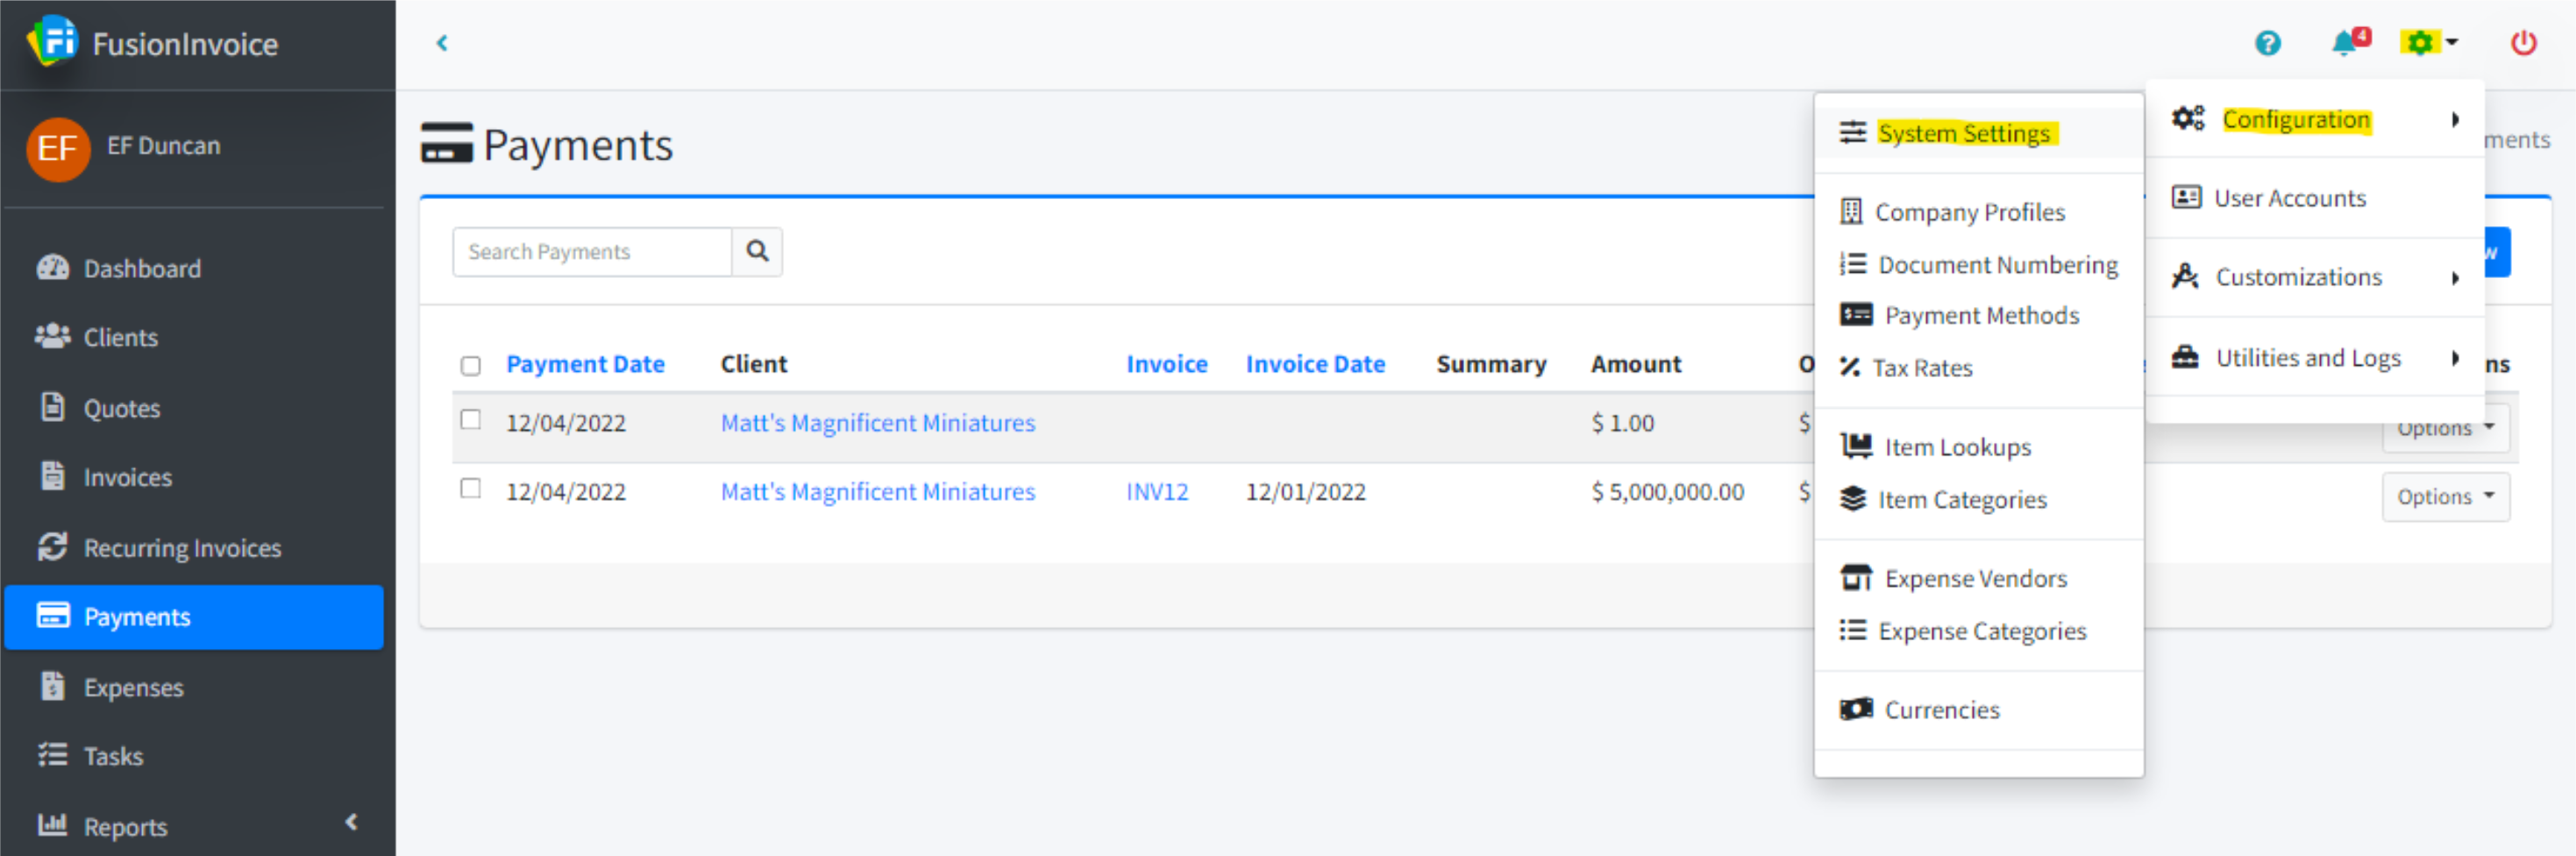This screenshot has height=856, width=2576.
Task: Click the Search Payments input field
Action: (592, 252)
